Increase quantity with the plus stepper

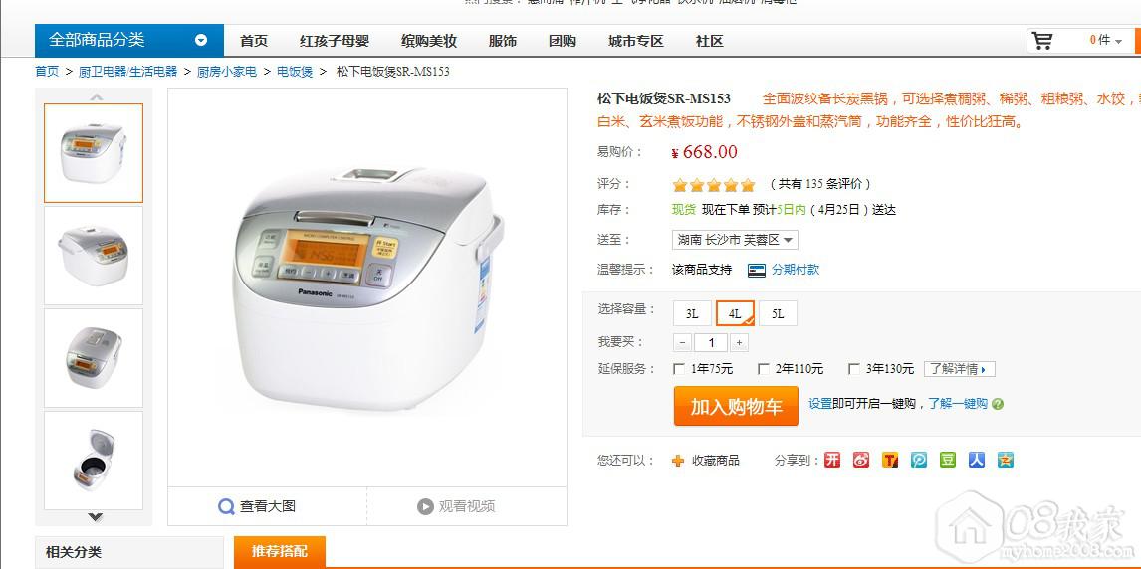(740, 343)
